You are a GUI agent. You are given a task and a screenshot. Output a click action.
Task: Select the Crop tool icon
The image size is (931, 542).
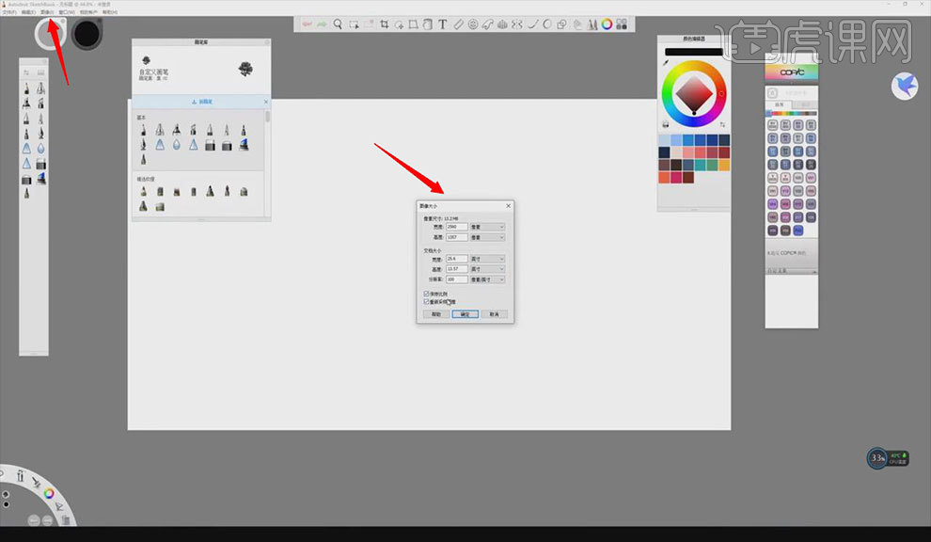[x=384, y=24]
